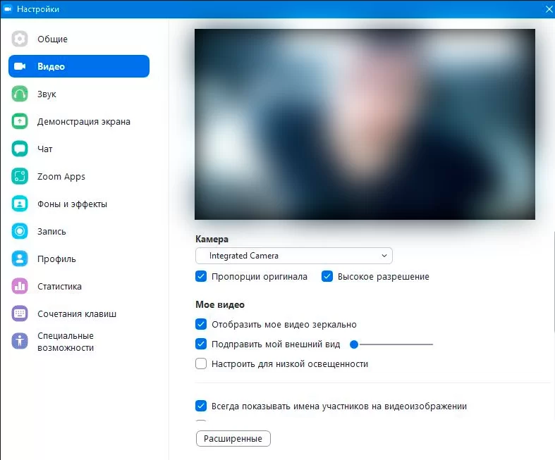Enable Настроить для низкой освещенности
Viewport: 555px width, 460px height.
(x=201, y=363)
